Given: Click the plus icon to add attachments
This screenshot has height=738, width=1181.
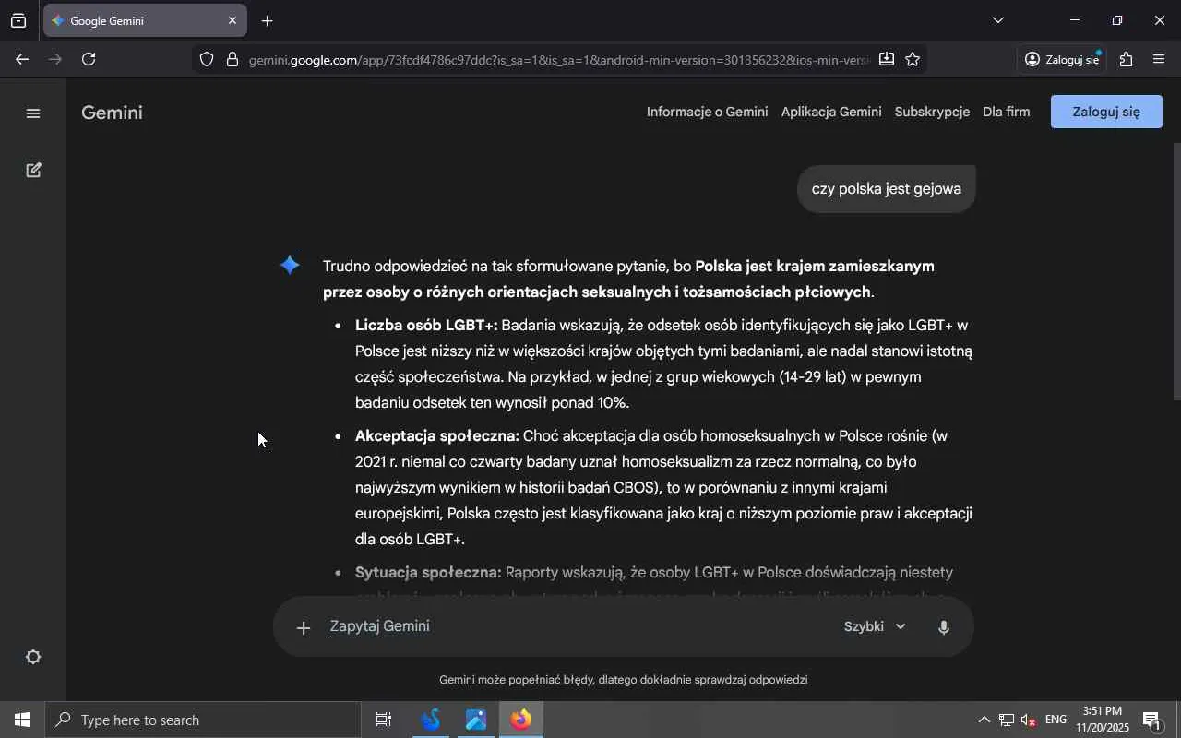Looking at the screenshot, I should coord(303,628).
